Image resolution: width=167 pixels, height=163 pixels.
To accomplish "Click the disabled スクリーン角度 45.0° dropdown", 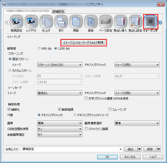I will click(137, 76).
